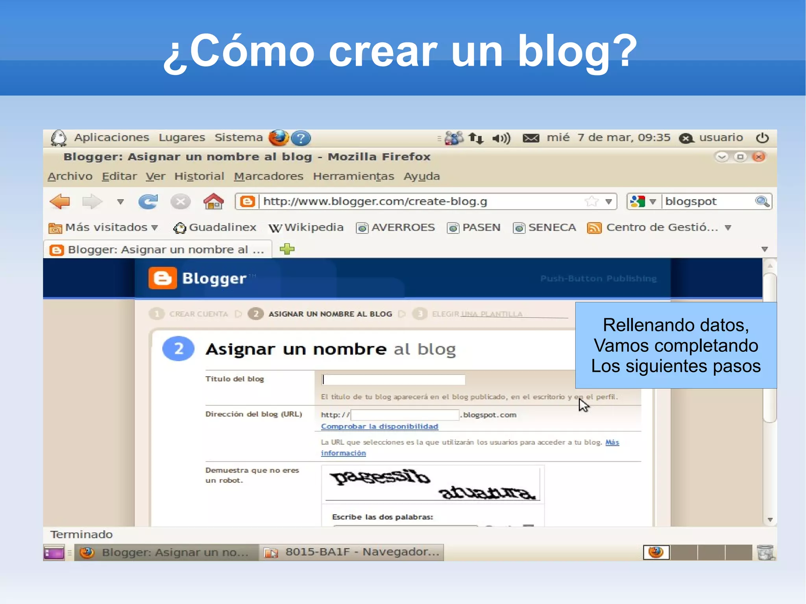Open the Editar menu

point(119,176)
